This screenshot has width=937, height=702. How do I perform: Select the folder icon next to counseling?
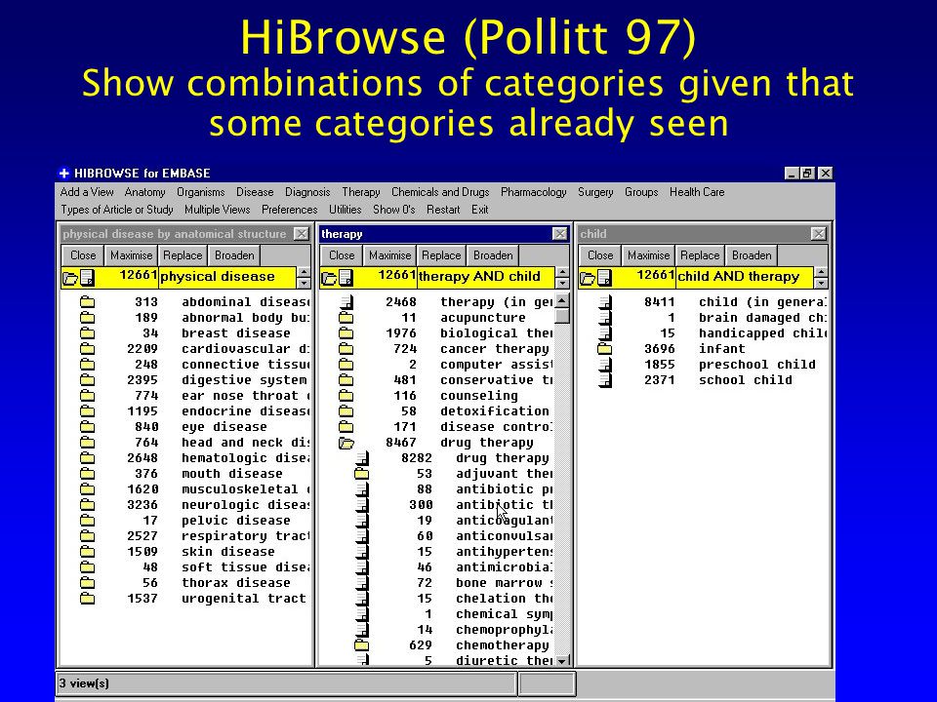point(346,395)
